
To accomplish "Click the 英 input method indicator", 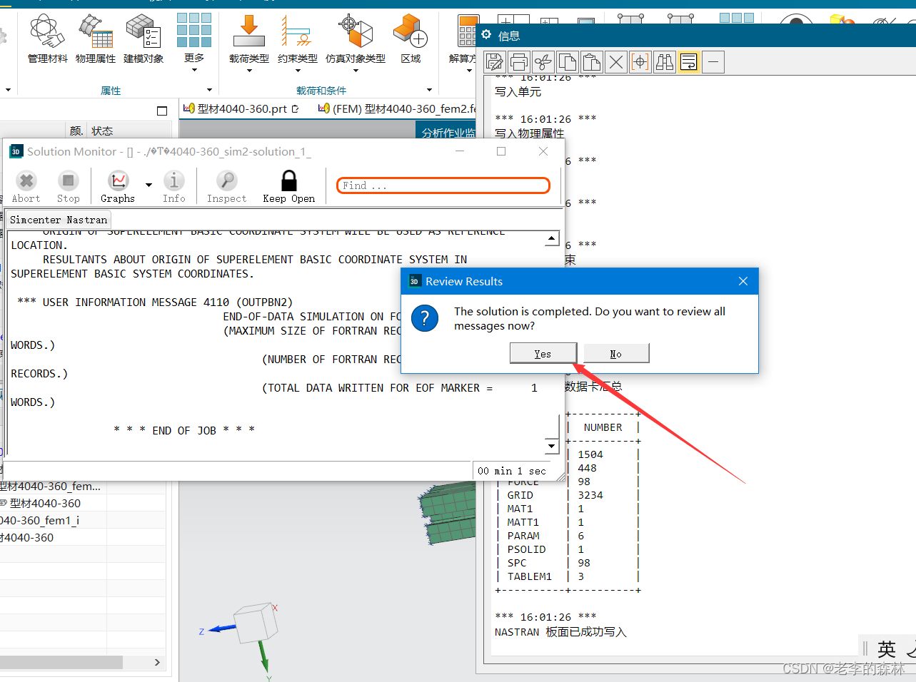I will coord(887,648).
